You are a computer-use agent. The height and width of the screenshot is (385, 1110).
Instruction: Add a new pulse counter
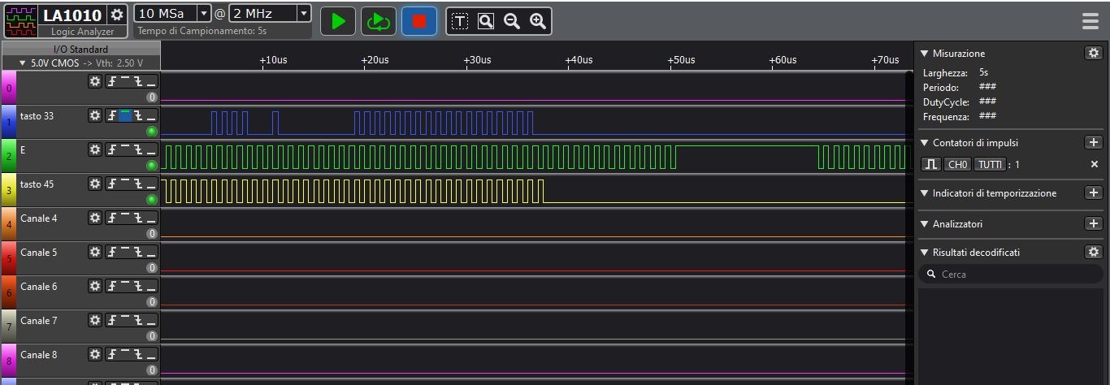click(x=1093, y=142)
